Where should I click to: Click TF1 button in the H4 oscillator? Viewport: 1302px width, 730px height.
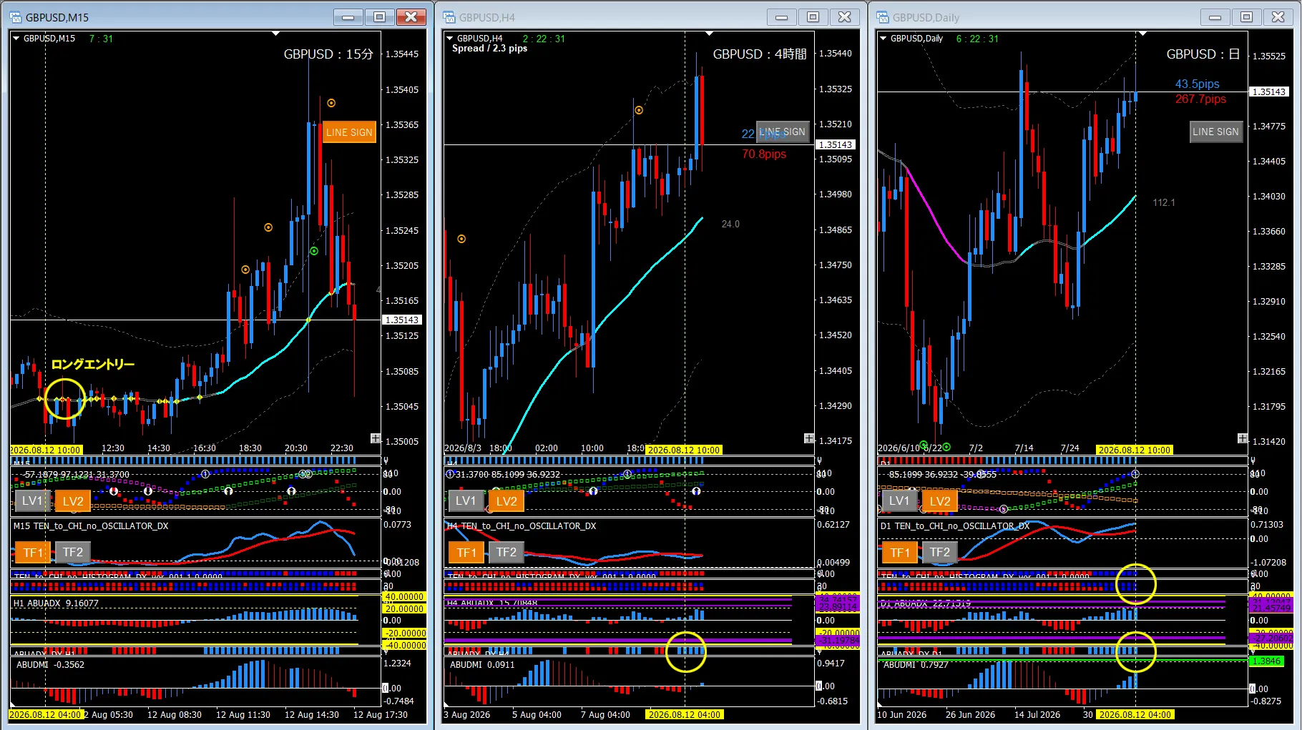coord(466,552)
